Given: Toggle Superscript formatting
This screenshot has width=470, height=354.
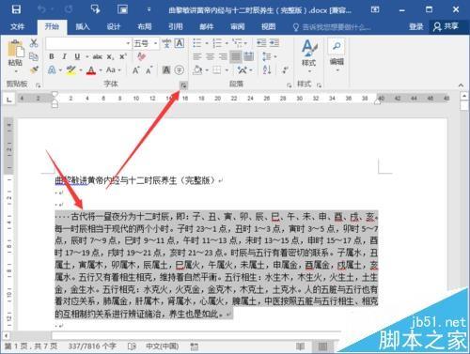Looking at the screenshot, I should click(122, 56).
